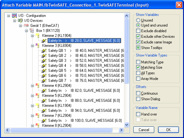Select 'Safety QB 1 > IB 40.0' row text
The height and width of the screenshot is (138, 184).
(86, 51)
